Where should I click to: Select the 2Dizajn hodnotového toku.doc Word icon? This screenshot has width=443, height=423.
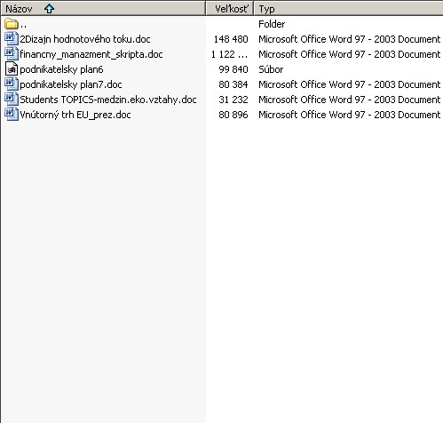coord(12,39)
